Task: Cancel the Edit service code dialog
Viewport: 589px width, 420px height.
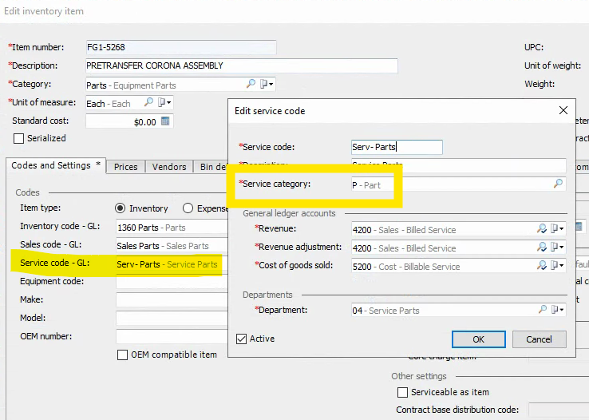Action: tap(539, 339)
